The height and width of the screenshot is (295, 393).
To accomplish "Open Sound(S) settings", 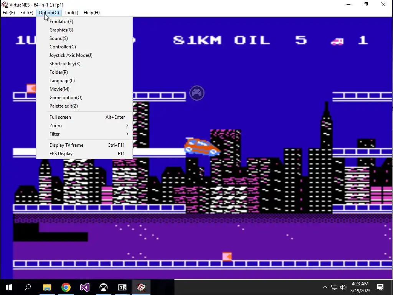I will click(84, 38).
